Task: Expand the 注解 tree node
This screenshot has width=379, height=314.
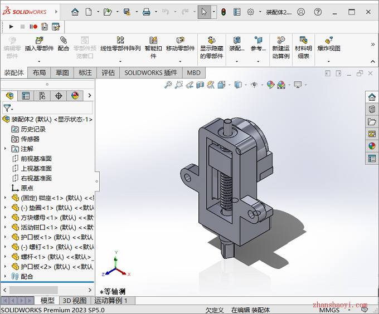Action: [x=5, y=149]
